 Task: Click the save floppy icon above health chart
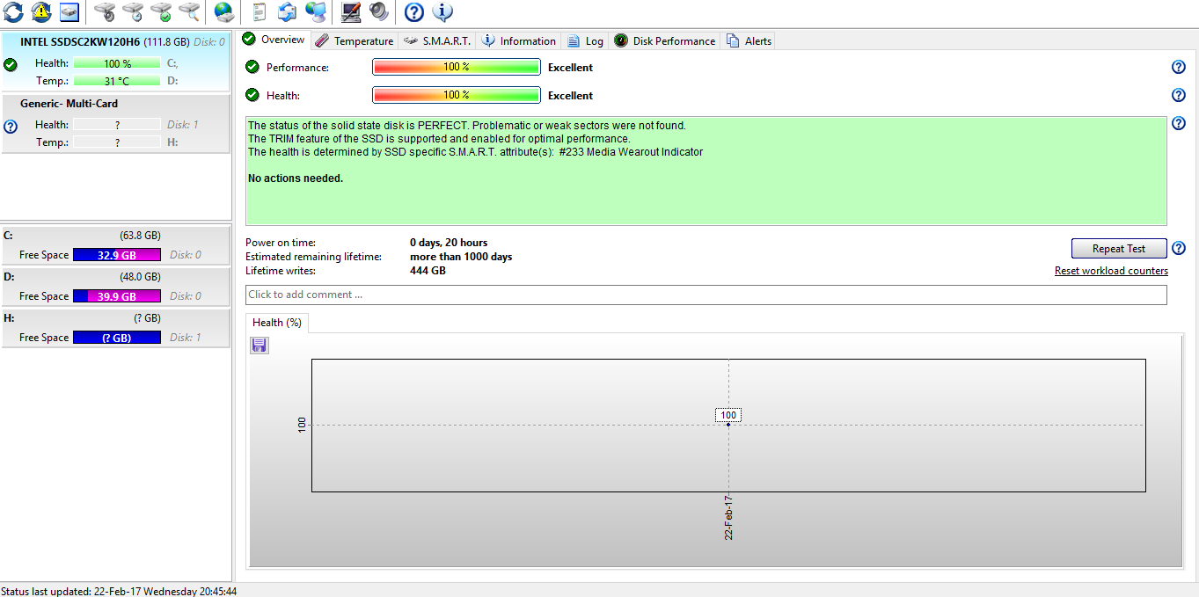point(260,346)
